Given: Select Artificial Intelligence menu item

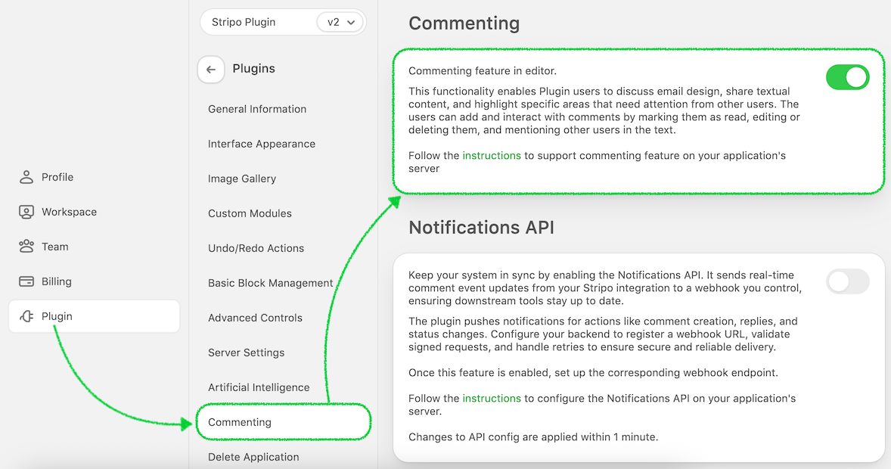Looking at the screenshot, I should (259, 387).
